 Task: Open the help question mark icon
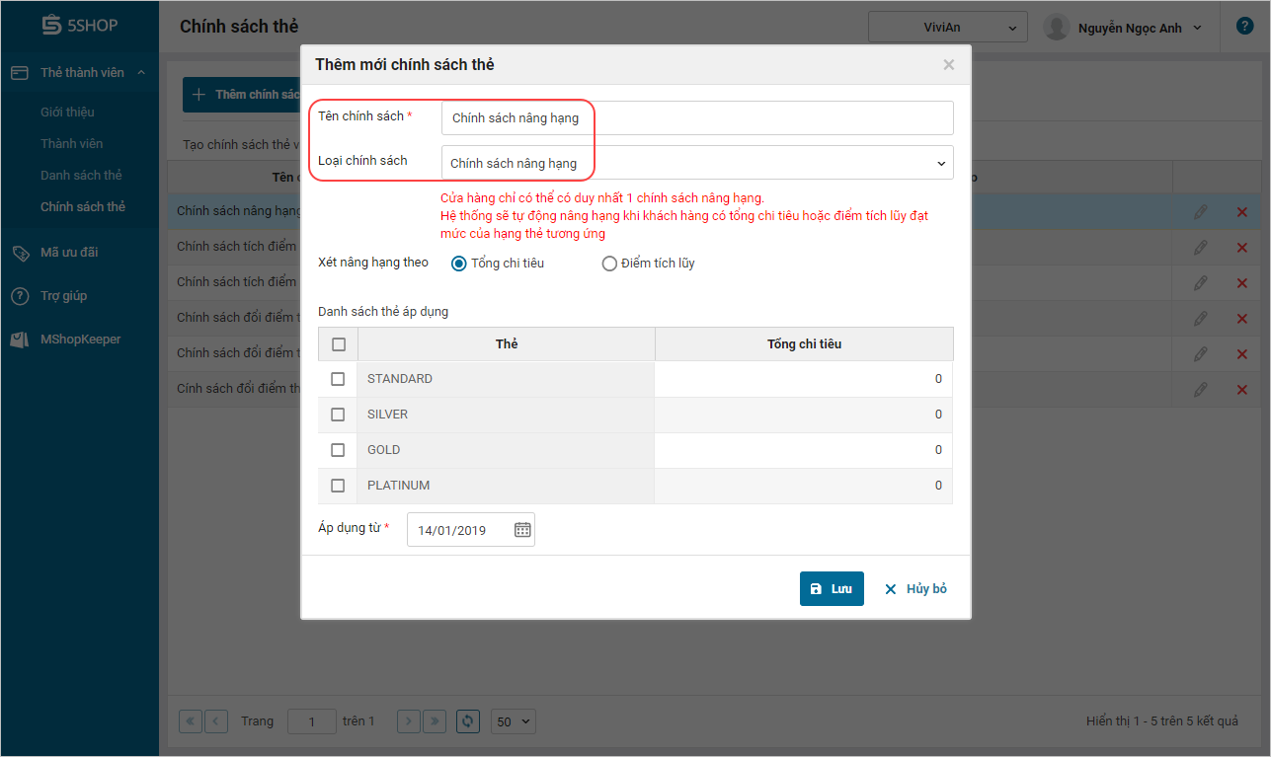(x=1244, y=27)
